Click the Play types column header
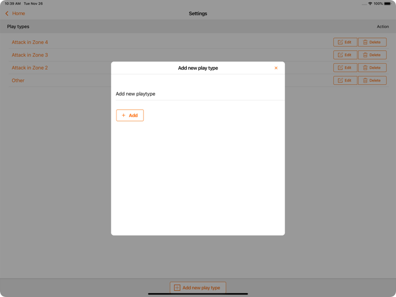Screen dimensions: 396x297 click(x=18, y=27)
